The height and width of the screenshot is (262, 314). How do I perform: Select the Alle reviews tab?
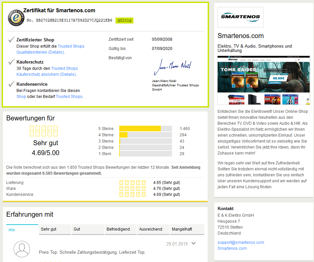point(22,230)
